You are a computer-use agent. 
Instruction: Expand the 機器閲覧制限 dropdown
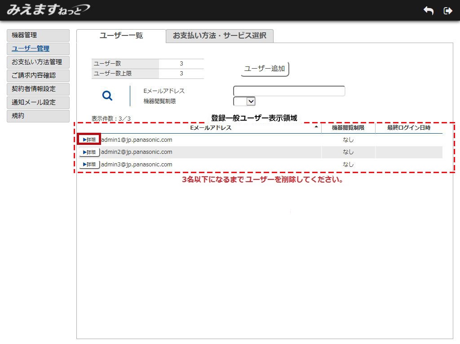click(x=244, y=101)
